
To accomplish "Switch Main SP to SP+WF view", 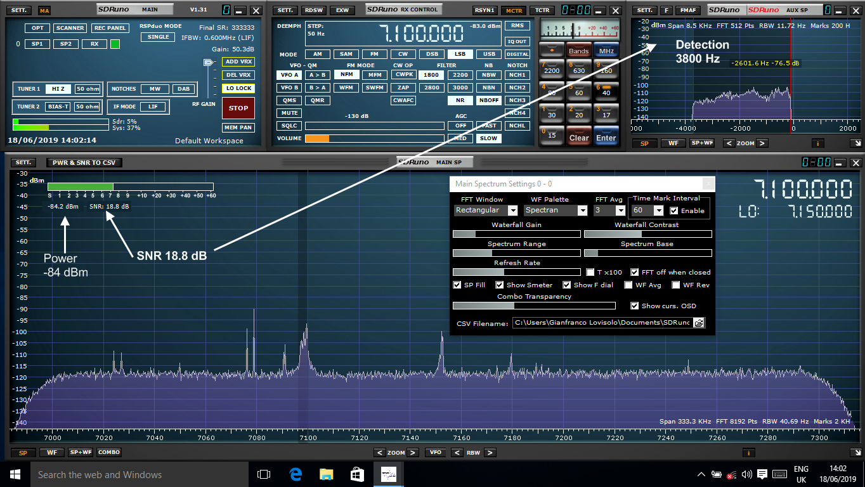I will click(x=81, y=453).
